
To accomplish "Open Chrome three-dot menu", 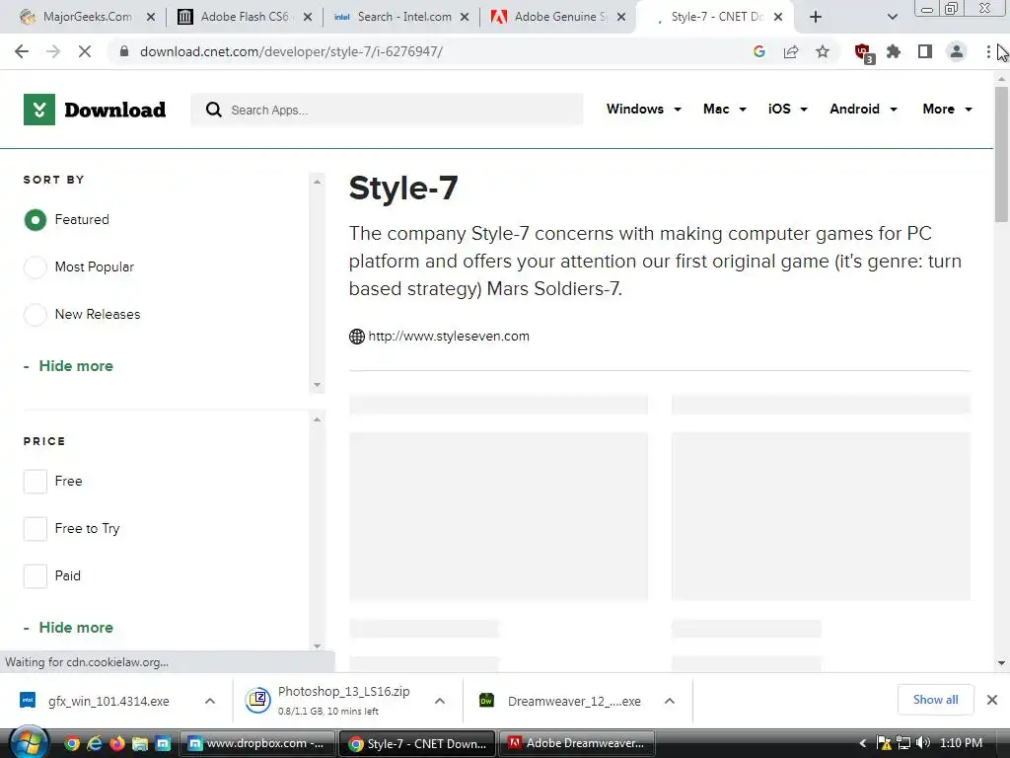I will pos(988,51).
